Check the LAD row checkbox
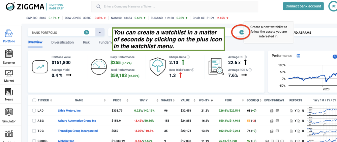Viewport: 337px width, 142px height. (34, 111)
